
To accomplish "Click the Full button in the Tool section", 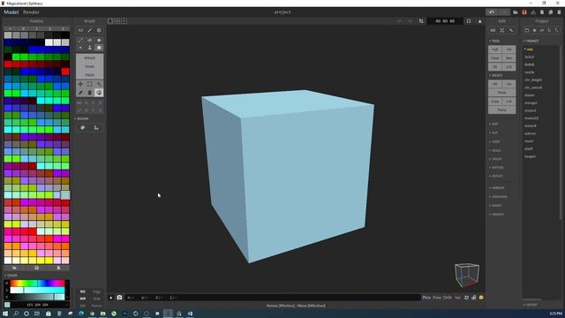I will (x=495, y=49).
